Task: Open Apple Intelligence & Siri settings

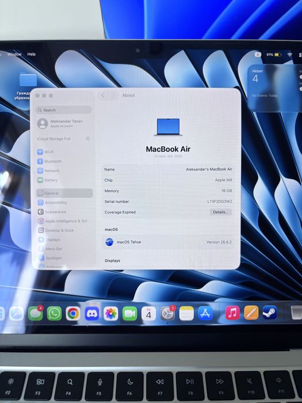Action: (x=64, y=221)
